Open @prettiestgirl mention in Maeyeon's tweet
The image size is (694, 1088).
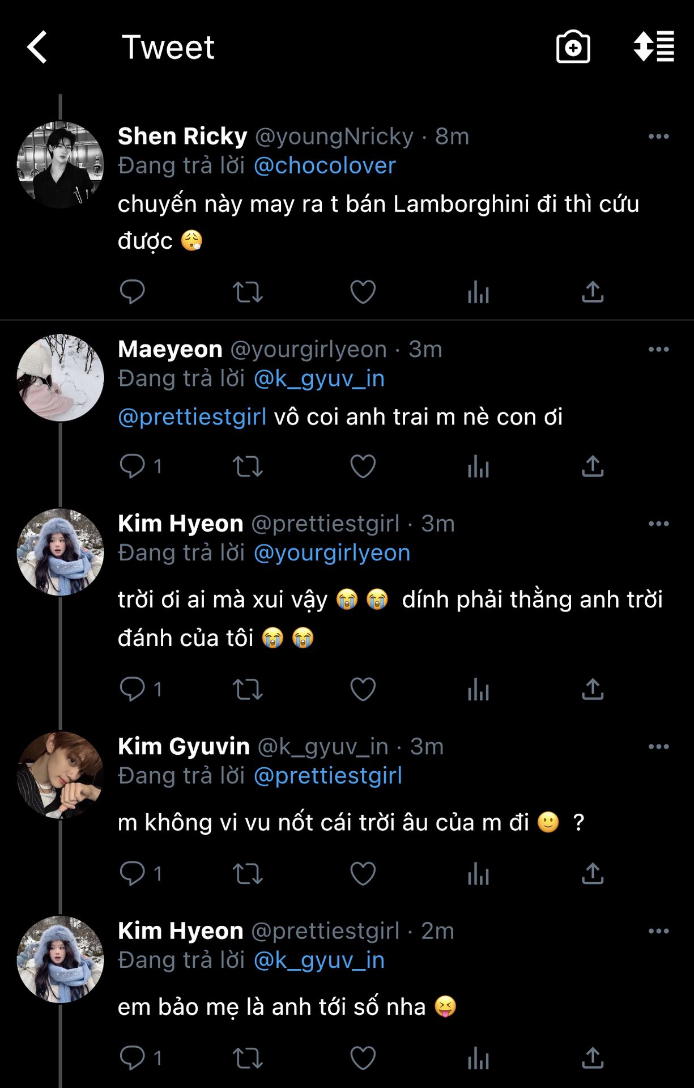(192, 417)
